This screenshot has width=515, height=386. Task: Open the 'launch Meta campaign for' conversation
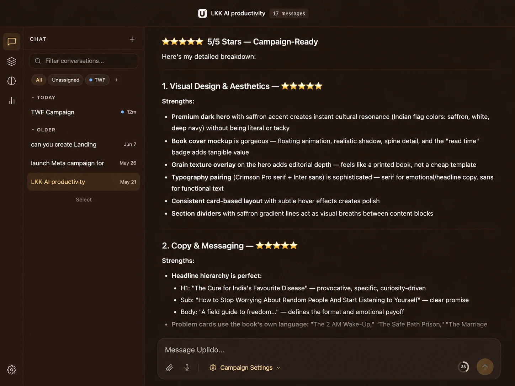pyautogui.click(x=84, y=163)
